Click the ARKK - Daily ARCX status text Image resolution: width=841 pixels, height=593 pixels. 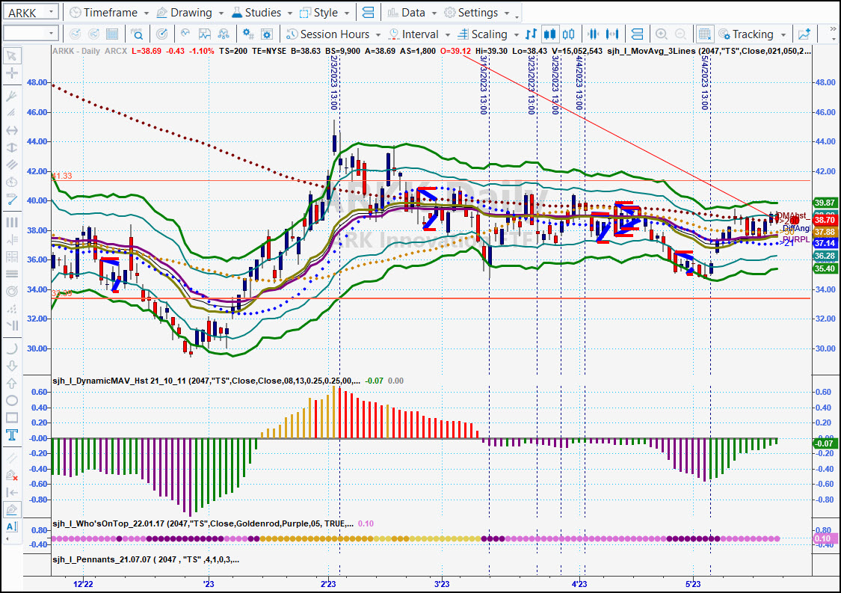(90, 51)
